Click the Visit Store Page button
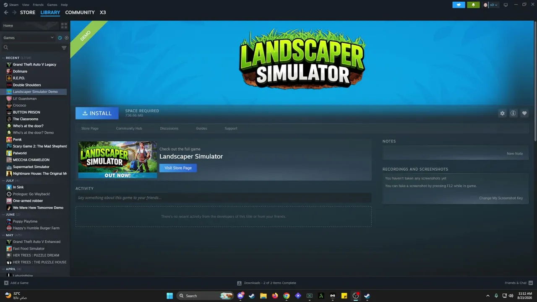 pos(178,168)
